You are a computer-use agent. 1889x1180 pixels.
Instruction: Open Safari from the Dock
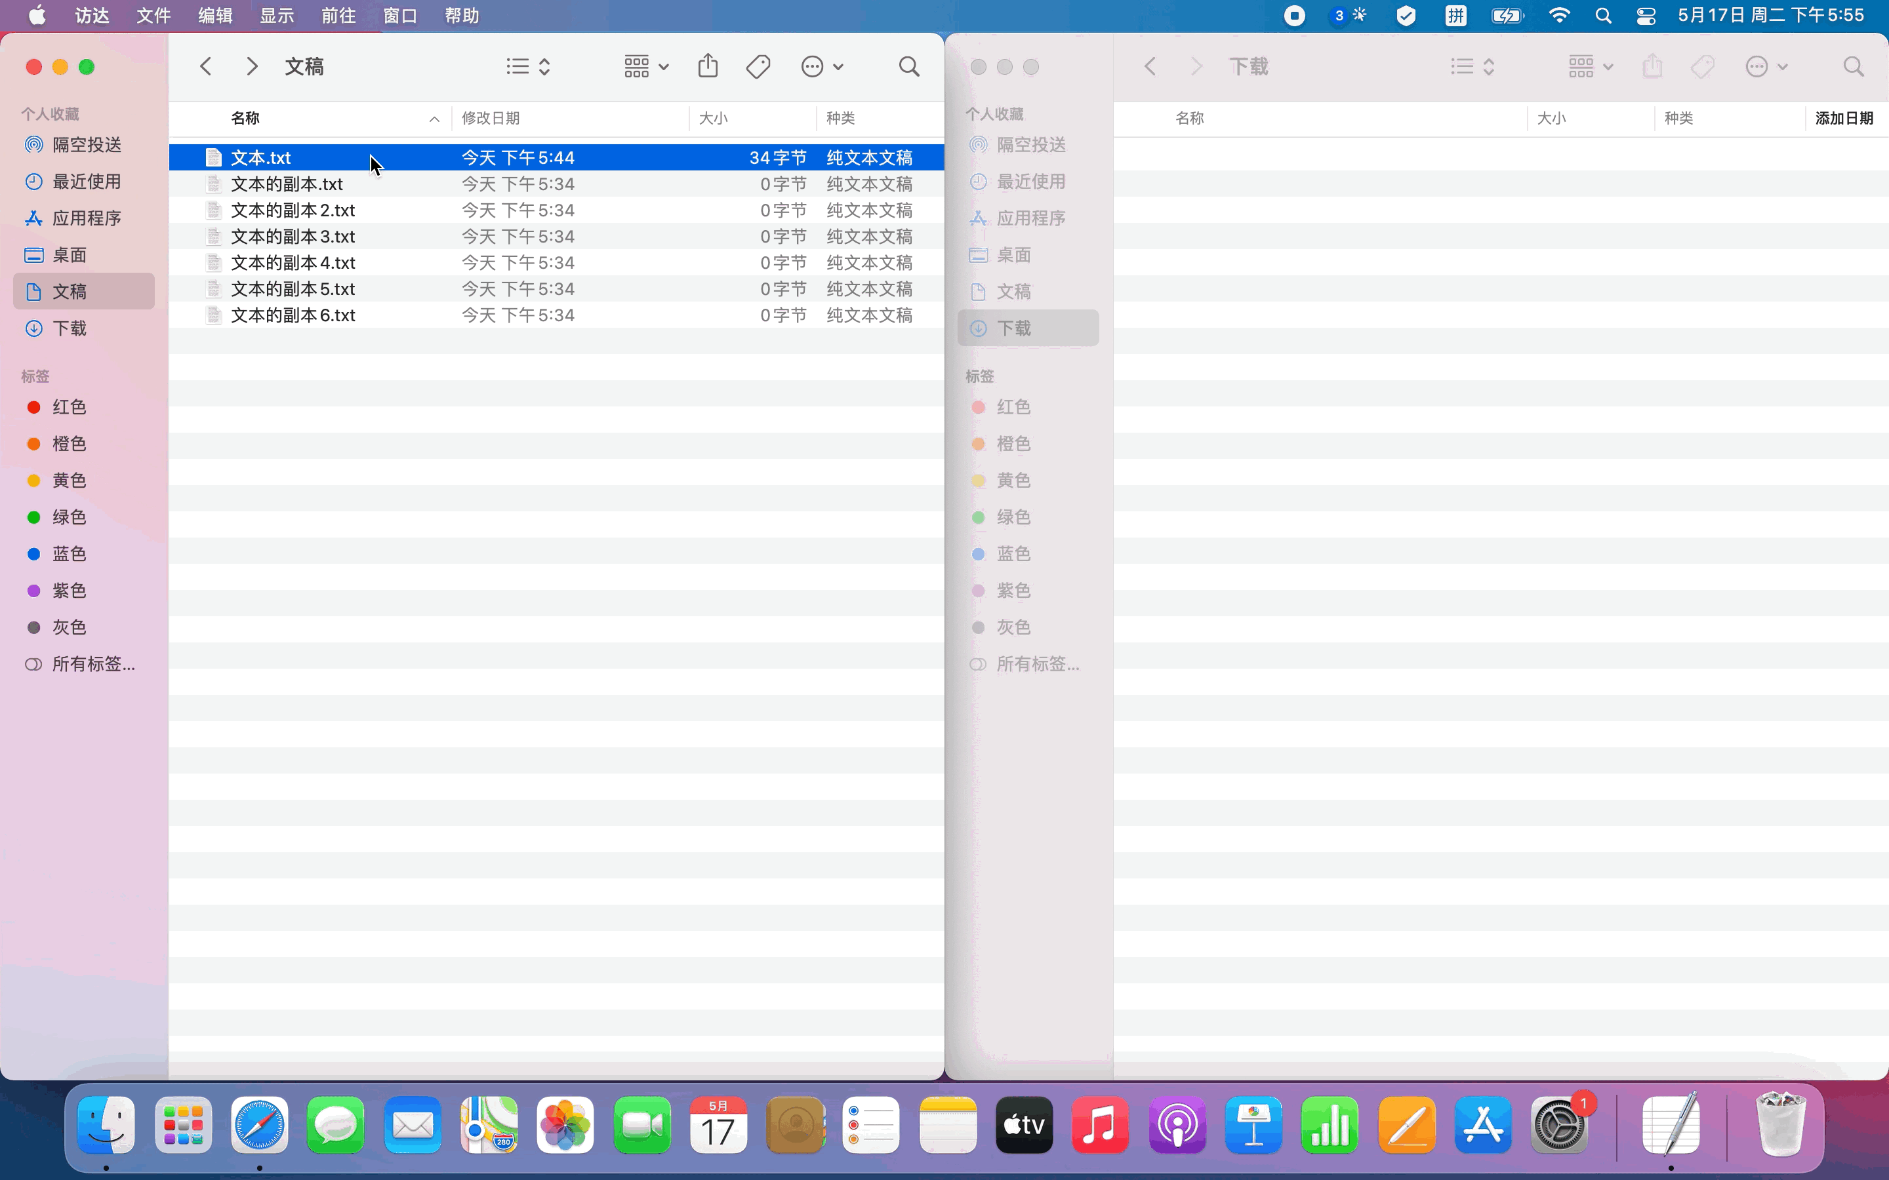[259, 1126]
